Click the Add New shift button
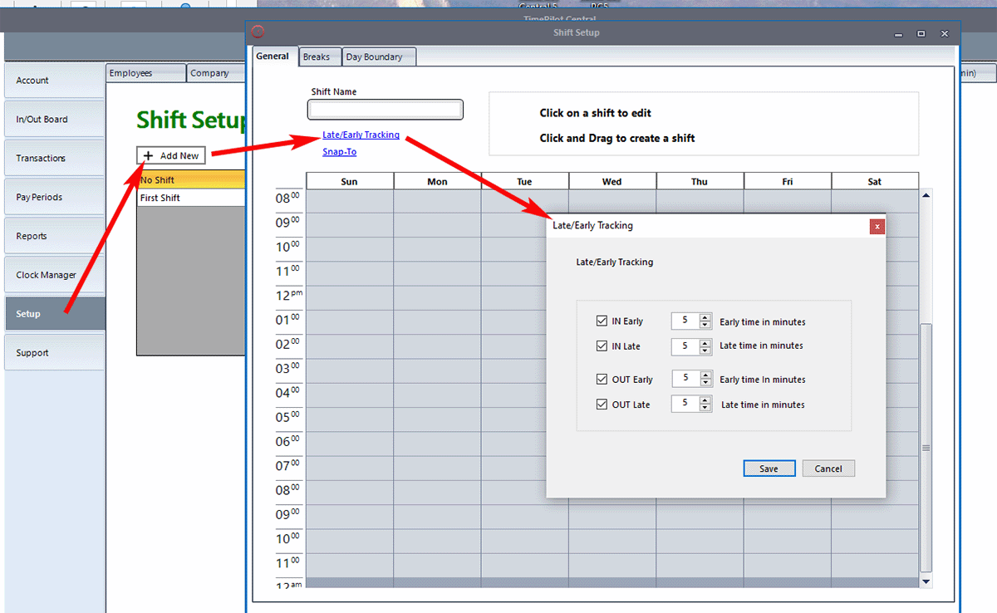The width and height of the screenshot is (997, 613). tap(170, 154)
